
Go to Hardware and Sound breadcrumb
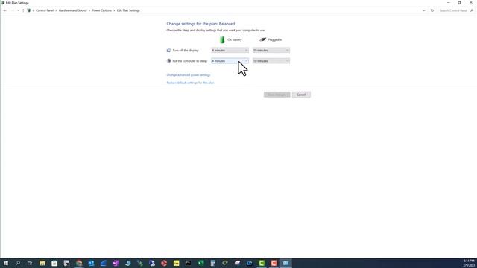click(73, 10)
